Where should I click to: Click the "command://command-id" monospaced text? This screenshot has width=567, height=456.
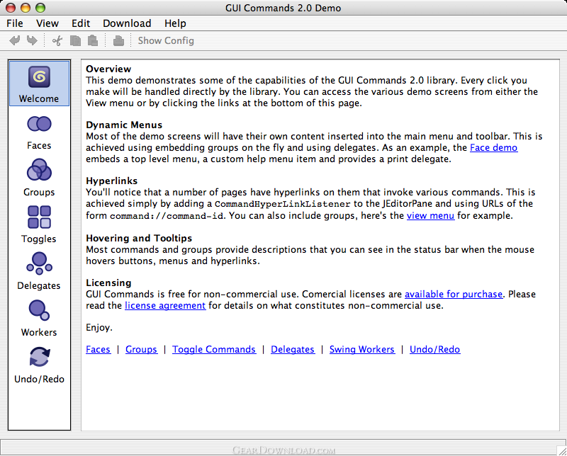pos(167,216)
